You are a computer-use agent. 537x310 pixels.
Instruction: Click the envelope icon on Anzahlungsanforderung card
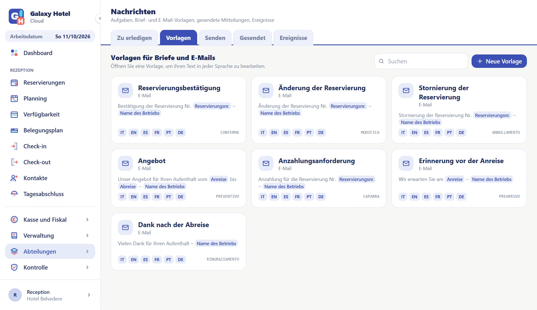(266, 163)
